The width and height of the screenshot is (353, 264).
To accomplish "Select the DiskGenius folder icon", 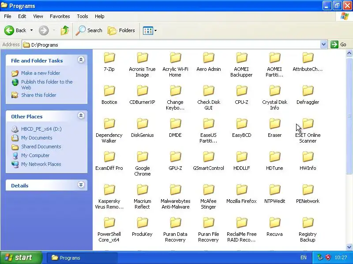I will coord(142,124).
